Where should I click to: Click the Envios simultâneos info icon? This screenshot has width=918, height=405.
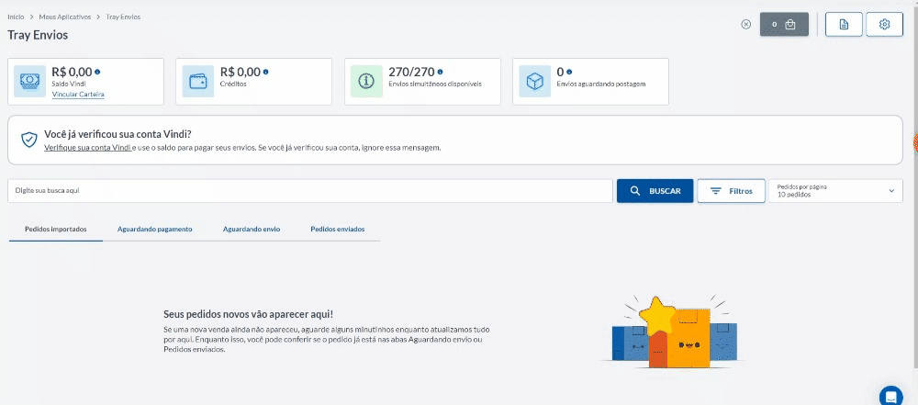click(366, 82)
